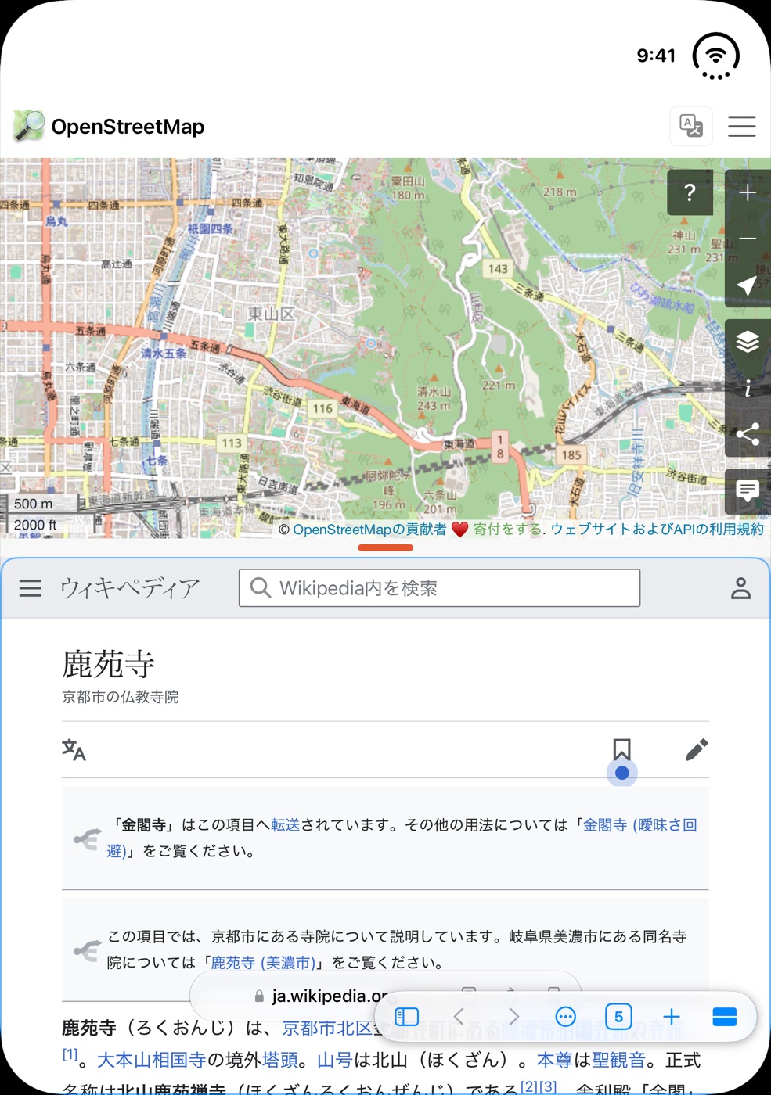Click 祇園四条 station label on map

pos(210,228)
